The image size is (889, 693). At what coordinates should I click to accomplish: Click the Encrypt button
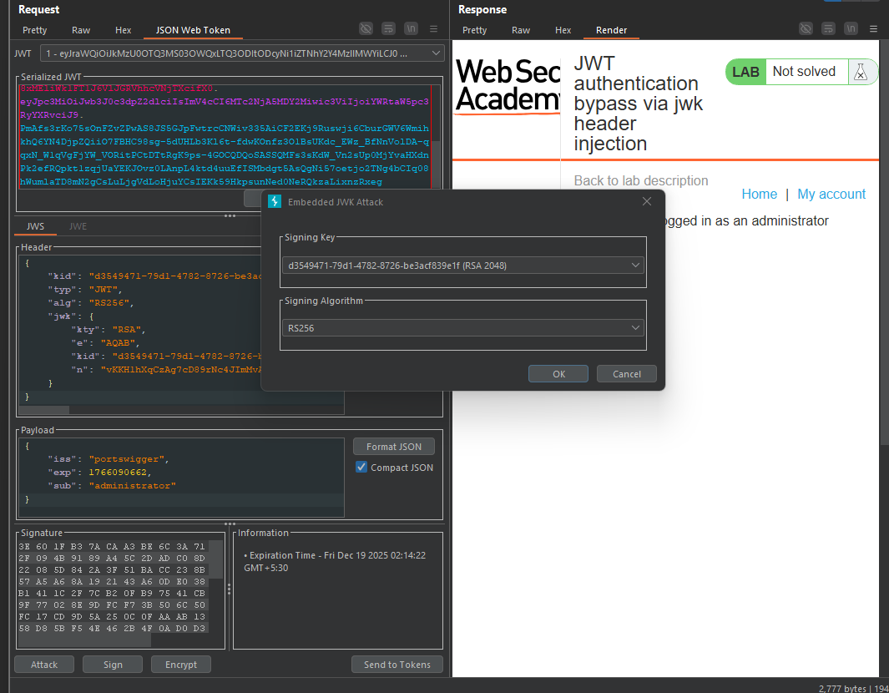click(x=181, y=664)
